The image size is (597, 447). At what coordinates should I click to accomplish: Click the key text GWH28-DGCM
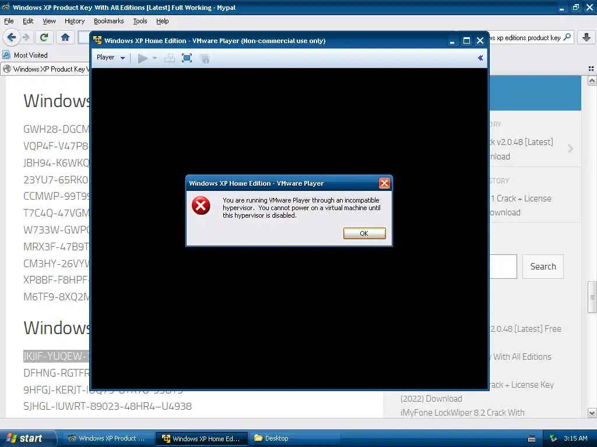tap(57, 129)
